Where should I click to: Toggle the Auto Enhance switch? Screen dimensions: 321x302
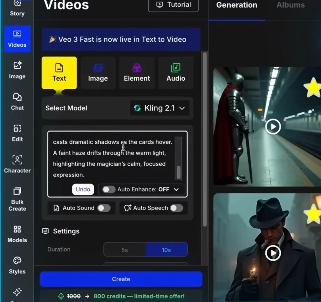click(109, 189)
